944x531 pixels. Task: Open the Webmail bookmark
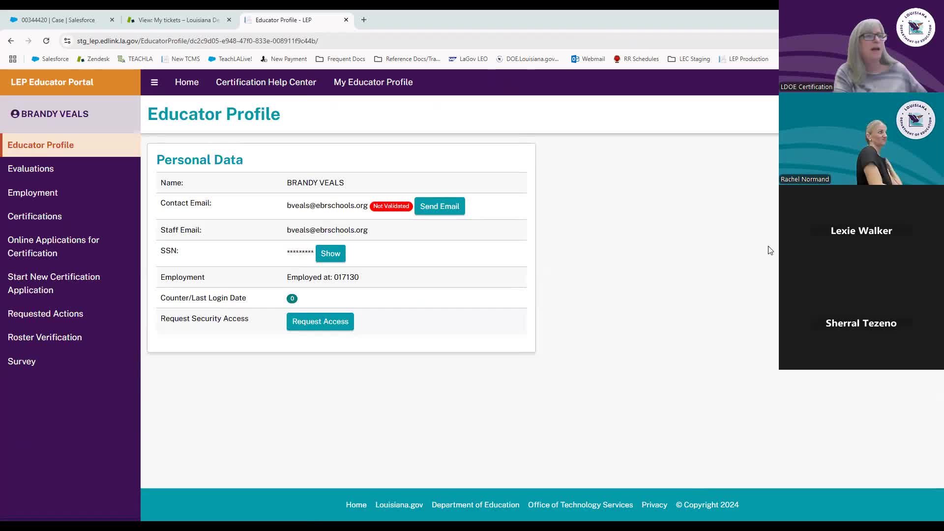coord(588,59)
